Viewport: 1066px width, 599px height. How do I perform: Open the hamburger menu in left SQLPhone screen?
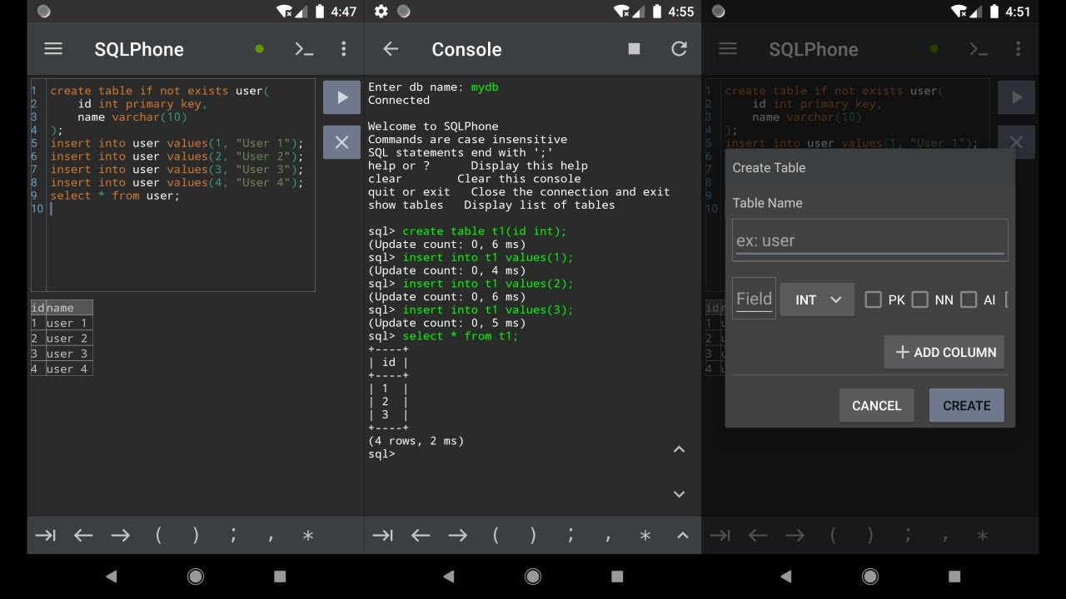[53, 49]
